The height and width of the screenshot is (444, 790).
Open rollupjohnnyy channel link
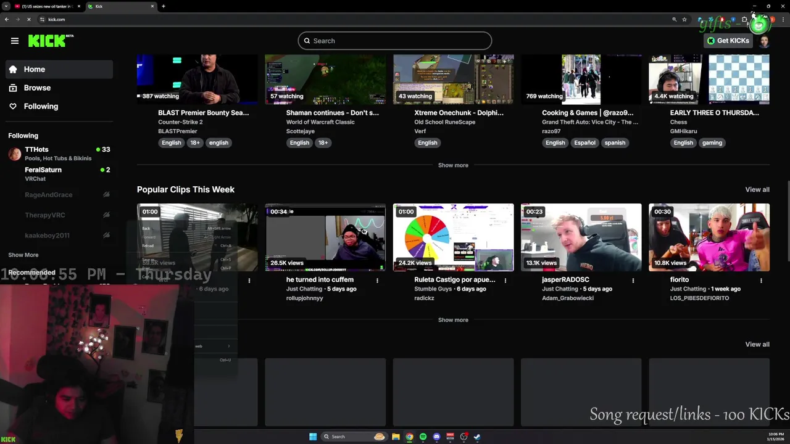click(305, 298)
